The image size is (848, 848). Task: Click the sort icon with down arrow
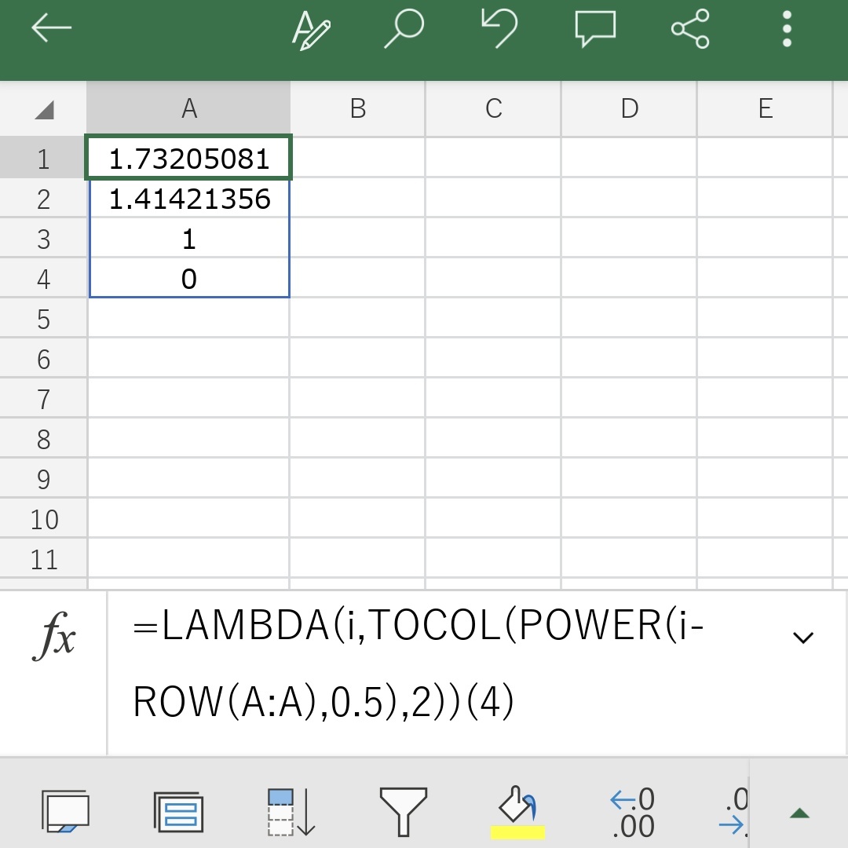291,812
